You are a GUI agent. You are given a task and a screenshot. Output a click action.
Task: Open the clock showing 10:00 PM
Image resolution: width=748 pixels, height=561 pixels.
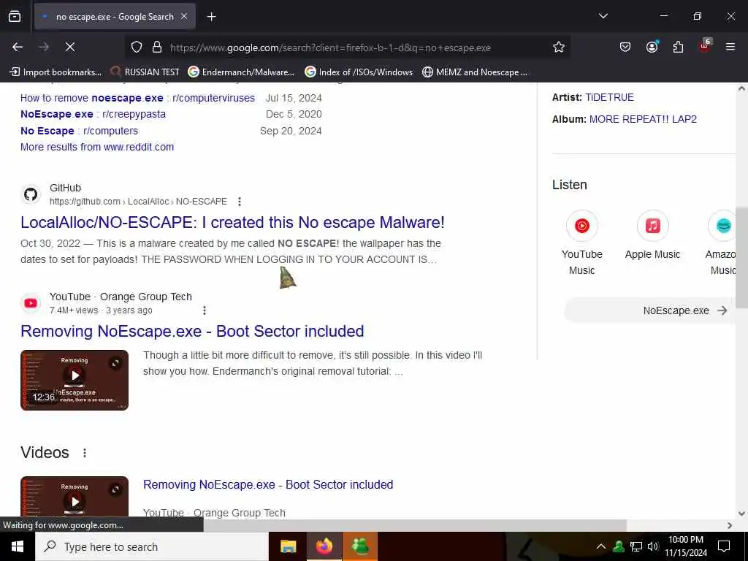click(x=686, y=546)
